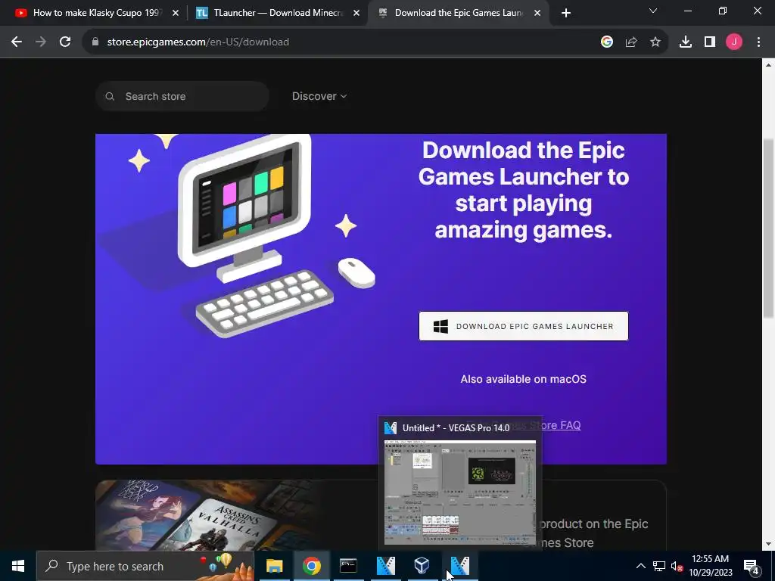Expand the Discover dropdown
This screenshot has height=581, width=775.
(319, 96)
